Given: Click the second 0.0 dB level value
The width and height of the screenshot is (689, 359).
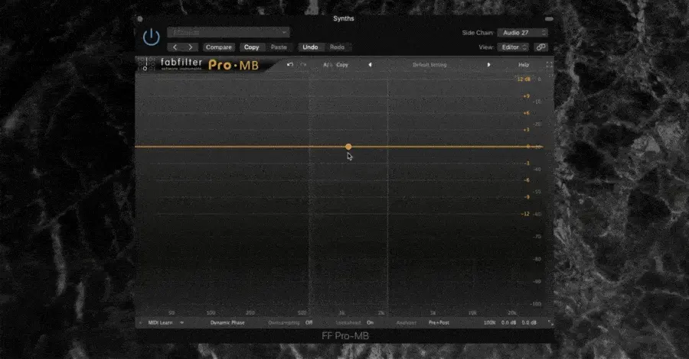Looking at the screenshot, I should click(529, 322).
